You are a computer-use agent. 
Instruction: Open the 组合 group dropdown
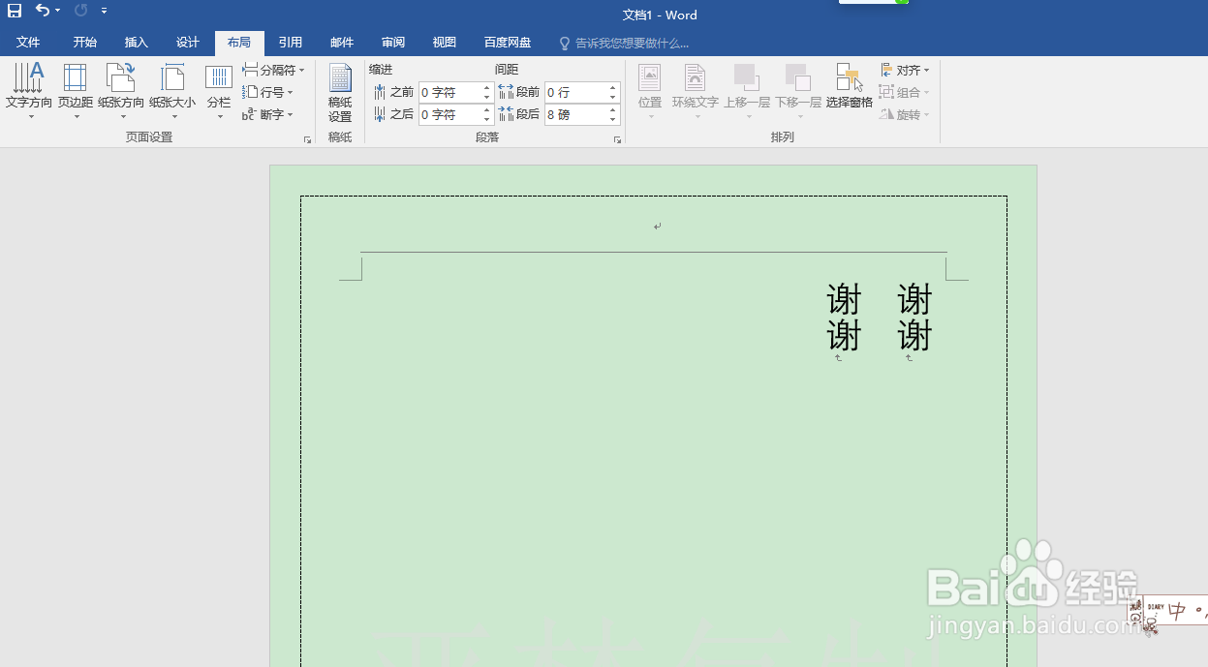point(905,92)
